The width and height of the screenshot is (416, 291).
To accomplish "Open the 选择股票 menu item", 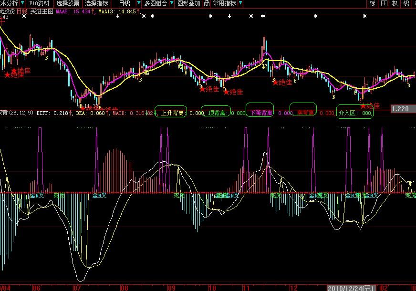I will coord(68,3).
